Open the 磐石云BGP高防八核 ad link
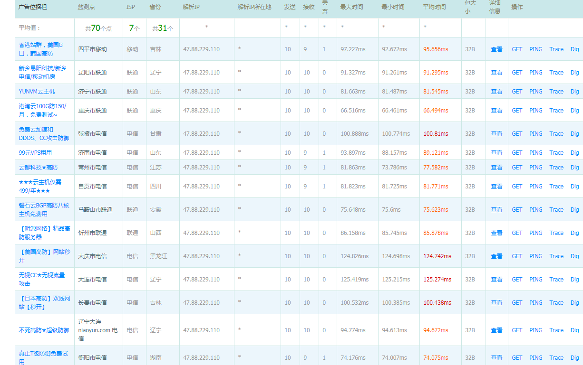 (x=44, y=209)
